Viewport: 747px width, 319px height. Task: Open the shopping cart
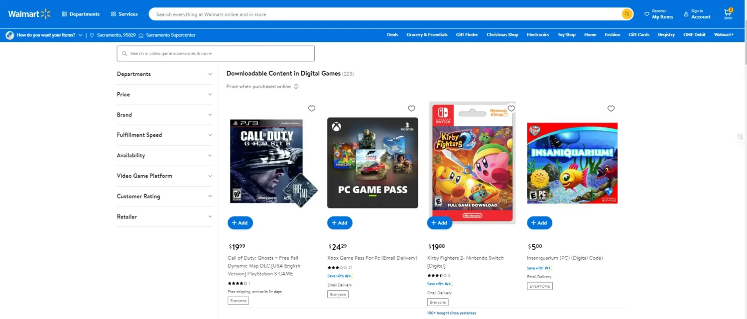(x=728, y=13)
